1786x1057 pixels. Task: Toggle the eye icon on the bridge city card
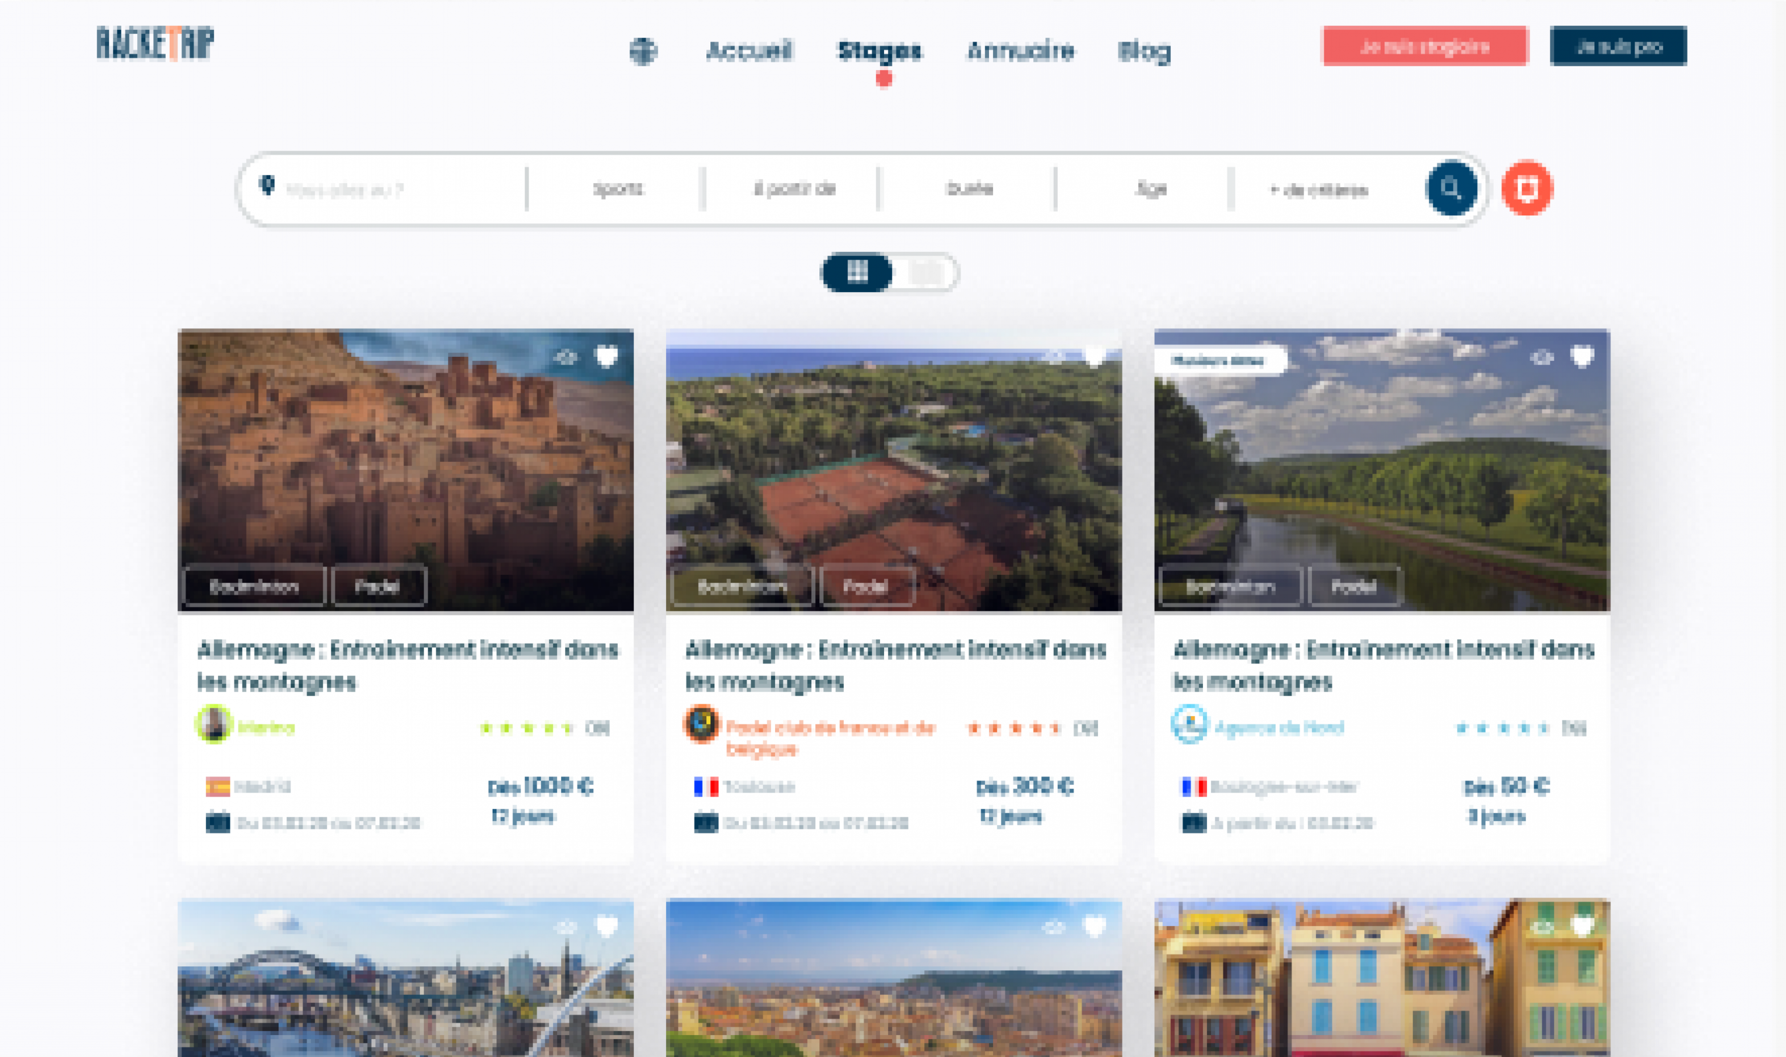565,927
